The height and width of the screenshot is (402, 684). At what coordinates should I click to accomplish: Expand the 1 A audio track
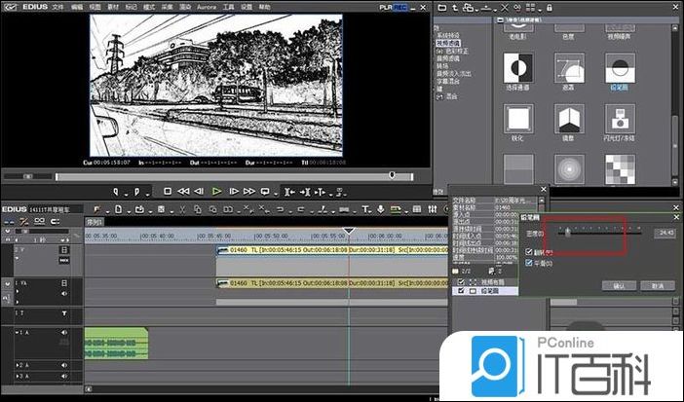pos(16,333)
